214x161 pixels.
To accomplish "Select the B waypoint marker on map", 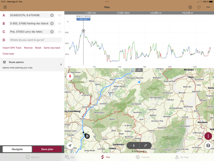I will click(x=87, y=136).
